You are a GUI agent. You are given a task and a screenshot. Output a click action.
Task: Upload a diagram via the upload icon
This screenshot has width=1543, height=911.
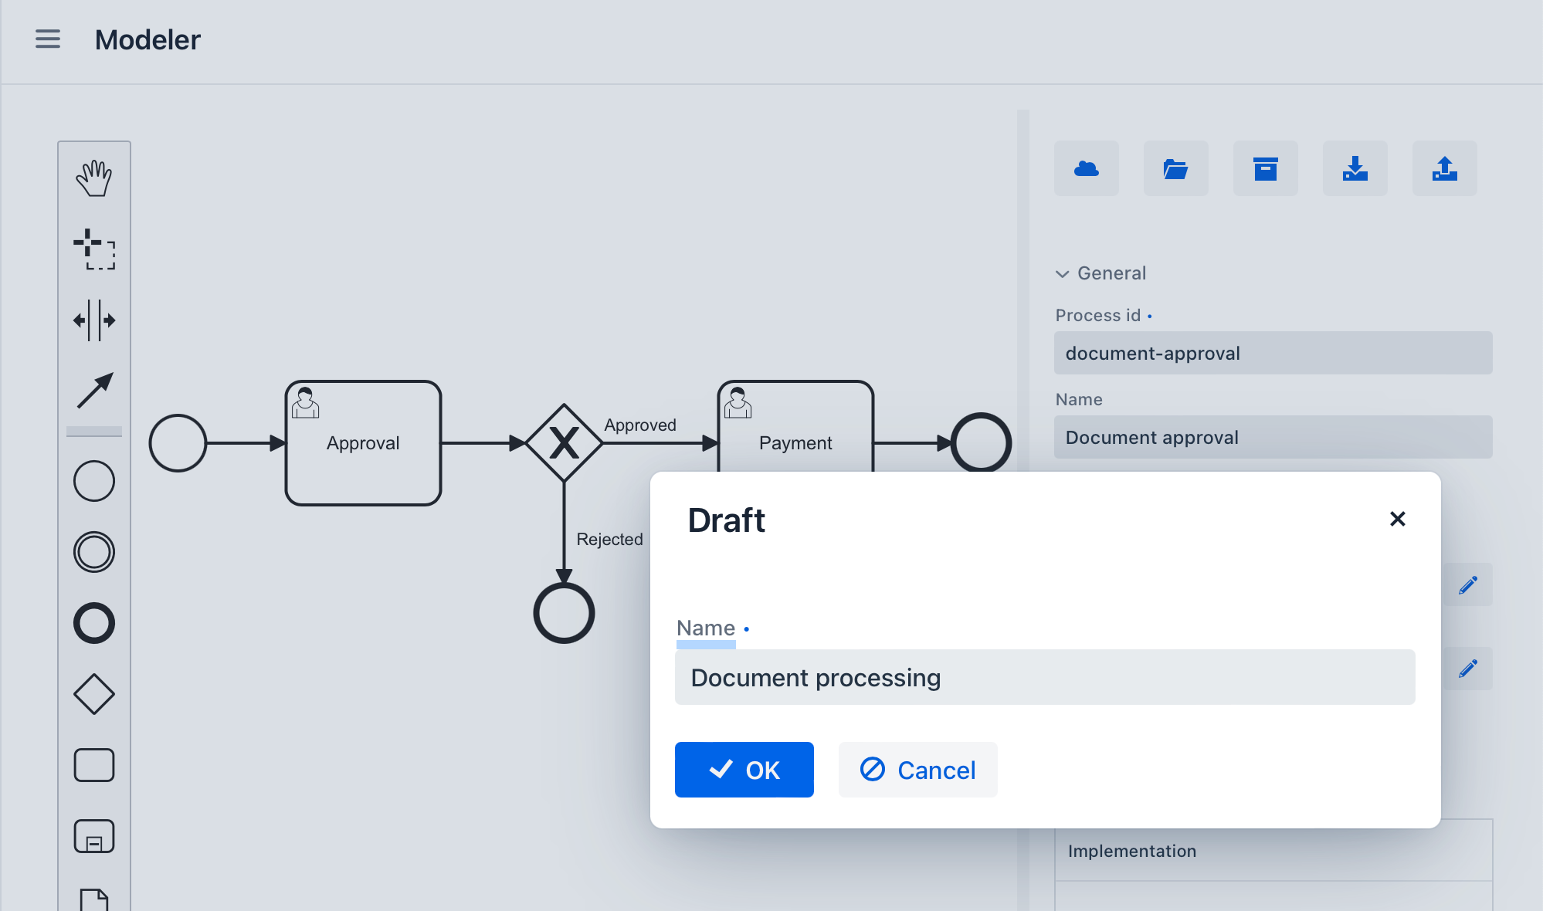coord(1445,168)
